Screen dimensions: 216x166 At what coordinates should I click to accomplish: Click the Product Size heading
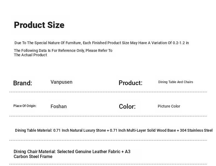(39, 25)
